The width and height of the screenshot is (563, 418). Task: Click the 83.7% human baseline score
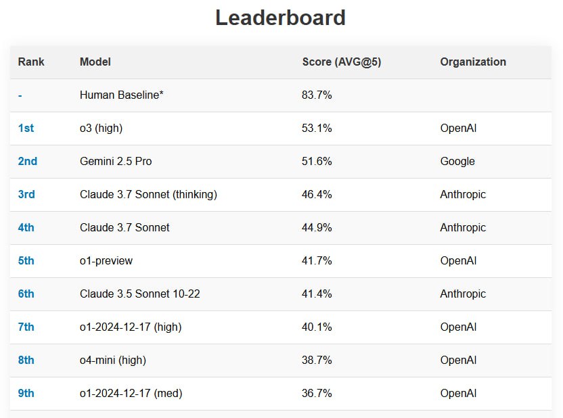click(x=317, y=95)
